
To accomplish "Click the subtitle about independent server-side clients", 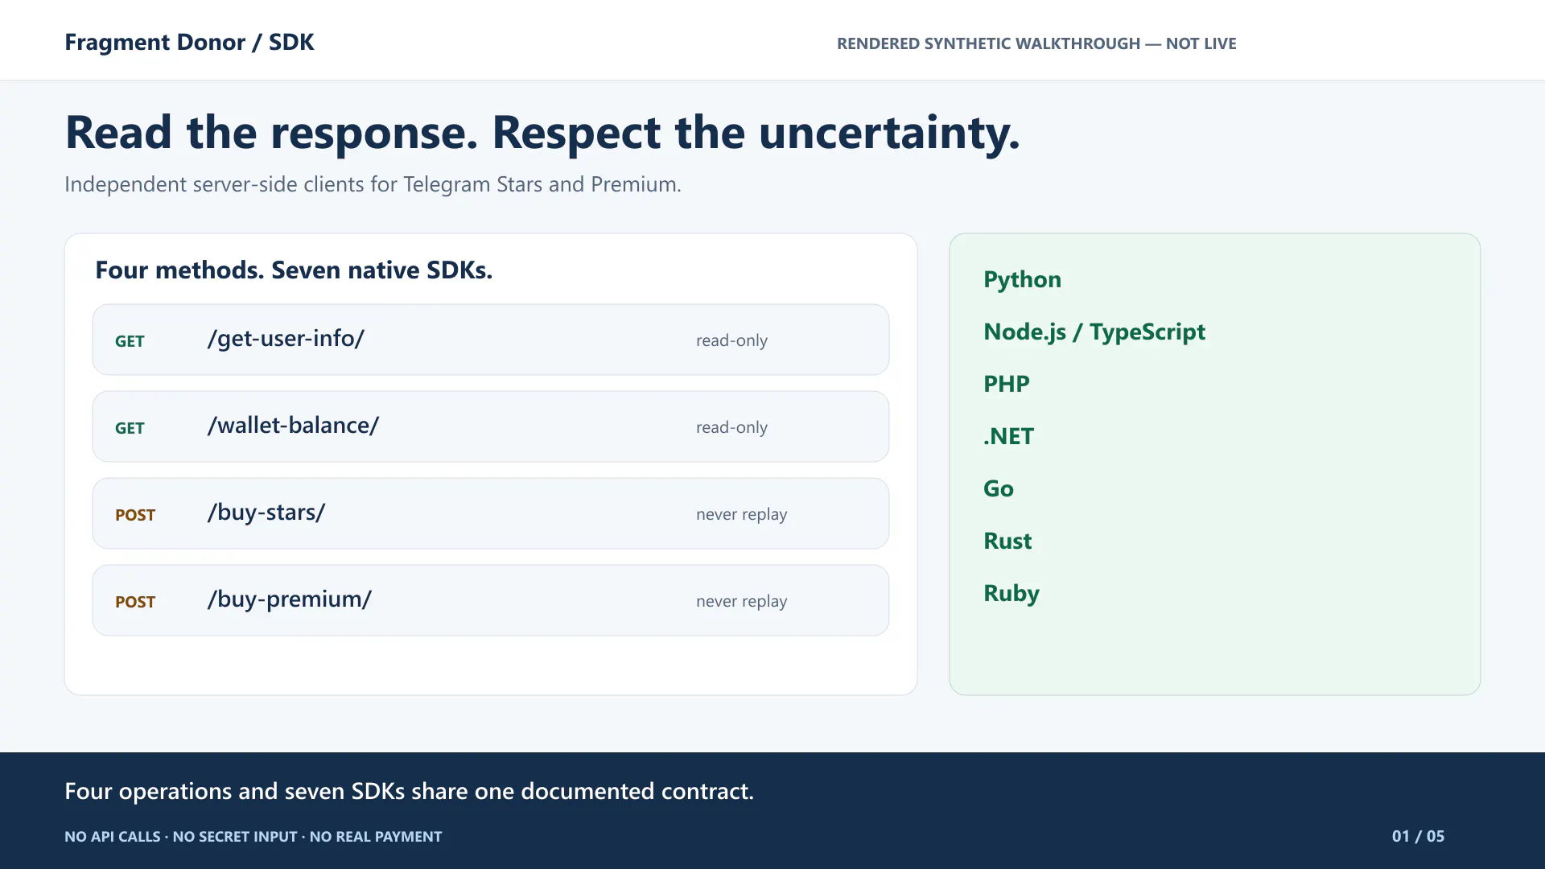I will (x=373, y=184).
